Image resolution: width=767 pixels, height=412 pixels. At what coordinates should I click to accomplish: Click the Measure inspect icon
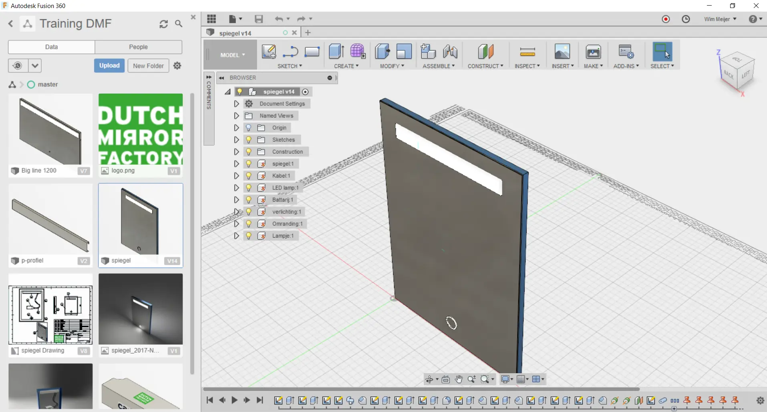click(527, 52)
